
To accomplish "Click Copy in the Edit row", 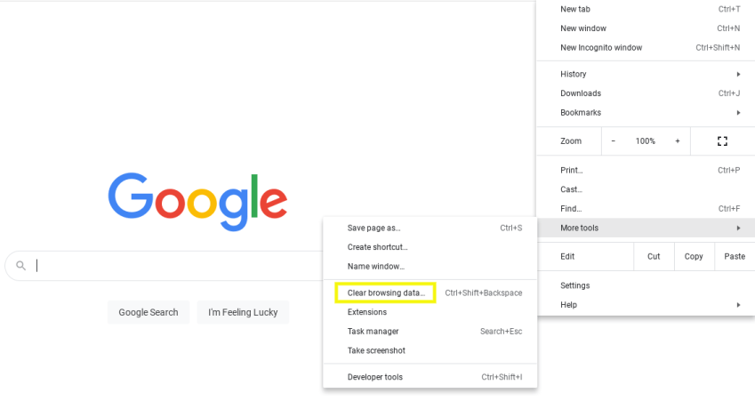I will 694,256.
